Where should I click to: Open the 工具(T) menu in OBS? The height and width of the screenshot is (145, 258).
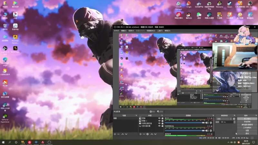click(160, 31)
